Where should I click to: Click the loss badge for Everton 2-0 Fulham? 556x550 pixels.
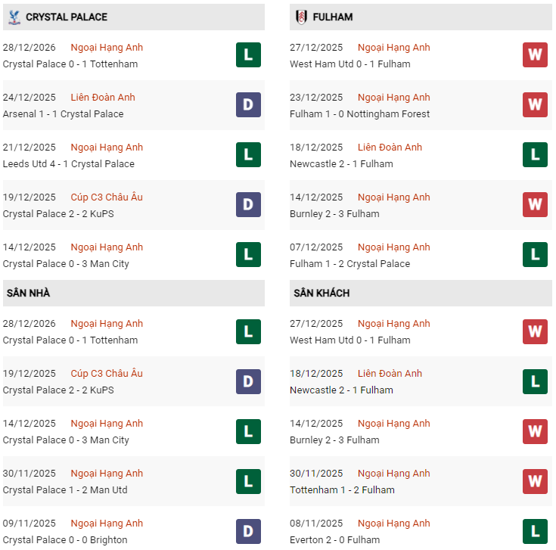[535, 530]
